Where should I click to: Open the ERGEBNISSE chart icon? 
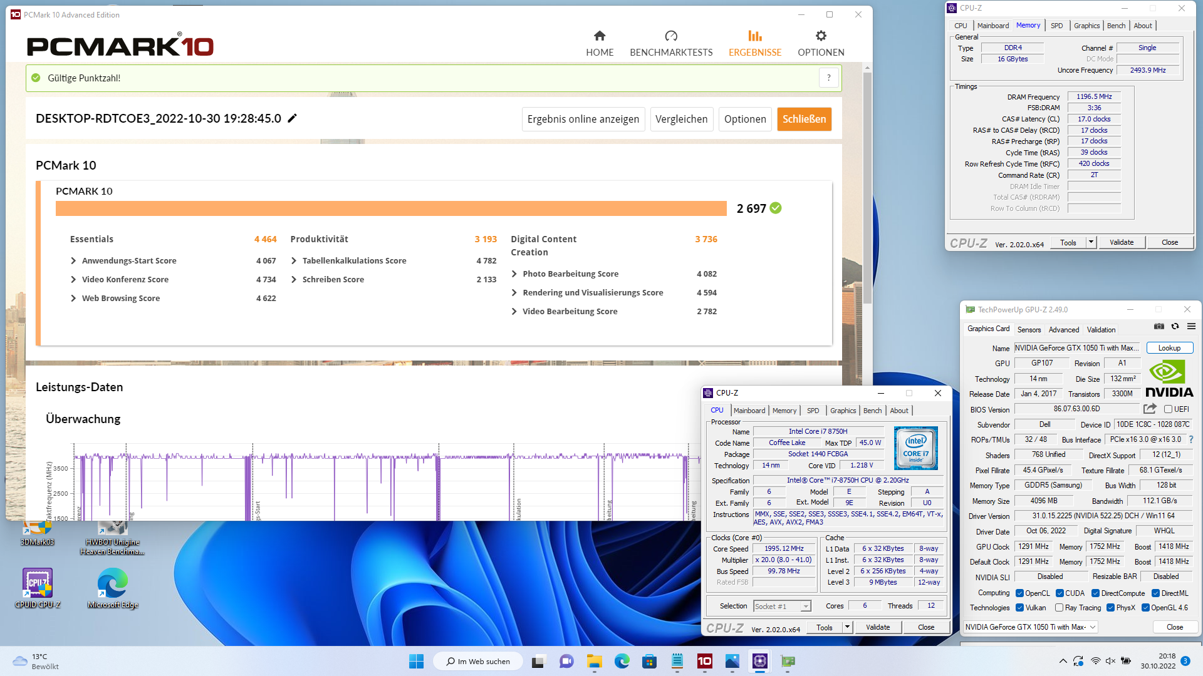tap(755, 36)
